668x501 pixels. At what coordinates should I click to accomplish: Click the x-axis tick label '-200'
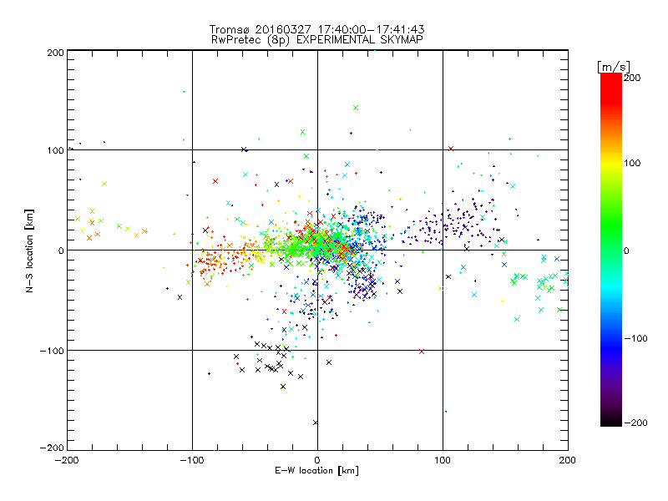(x=67, y=460)
